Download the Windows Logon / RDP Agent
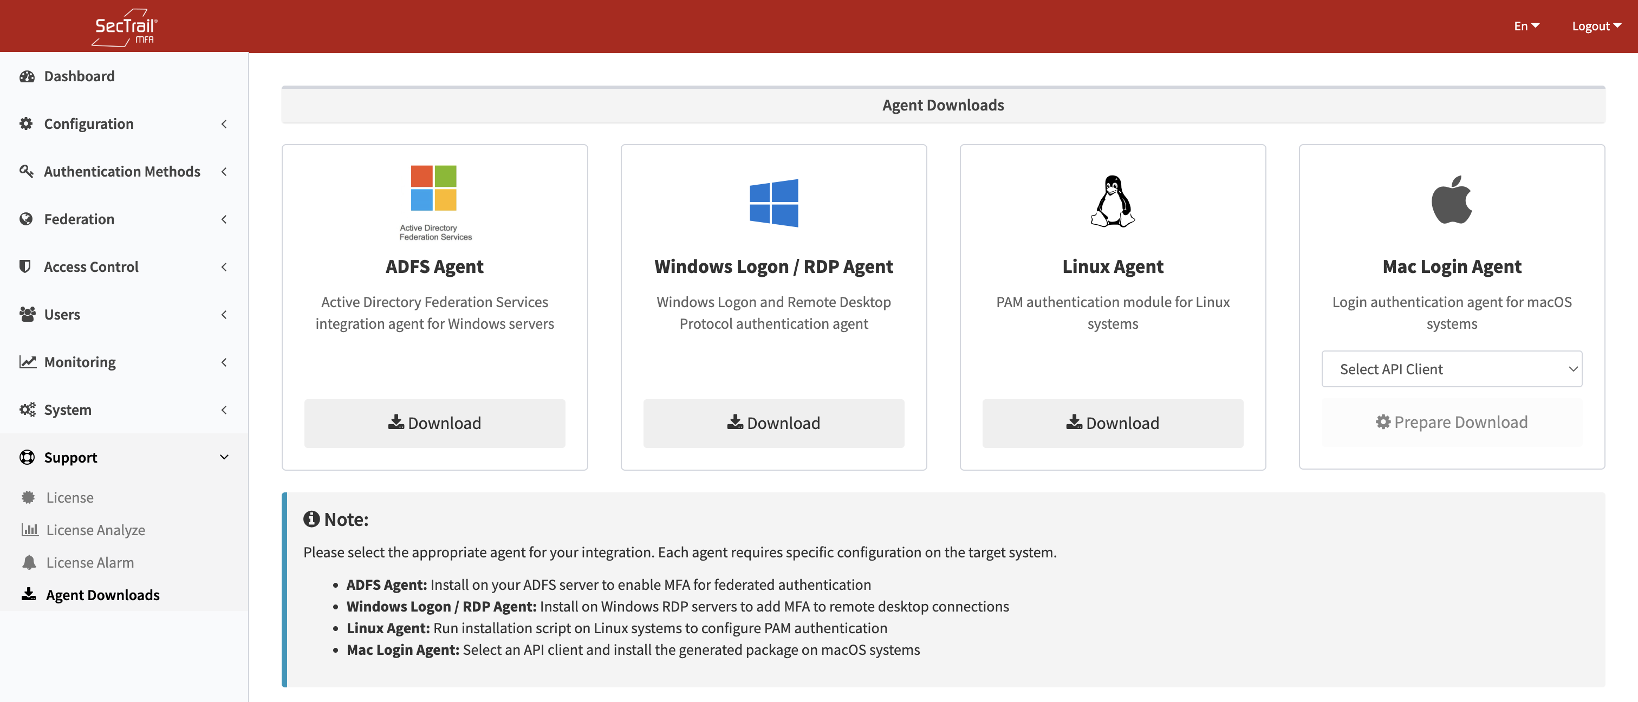This screenshot has width=1638, height=702. [x=773, y=423]
